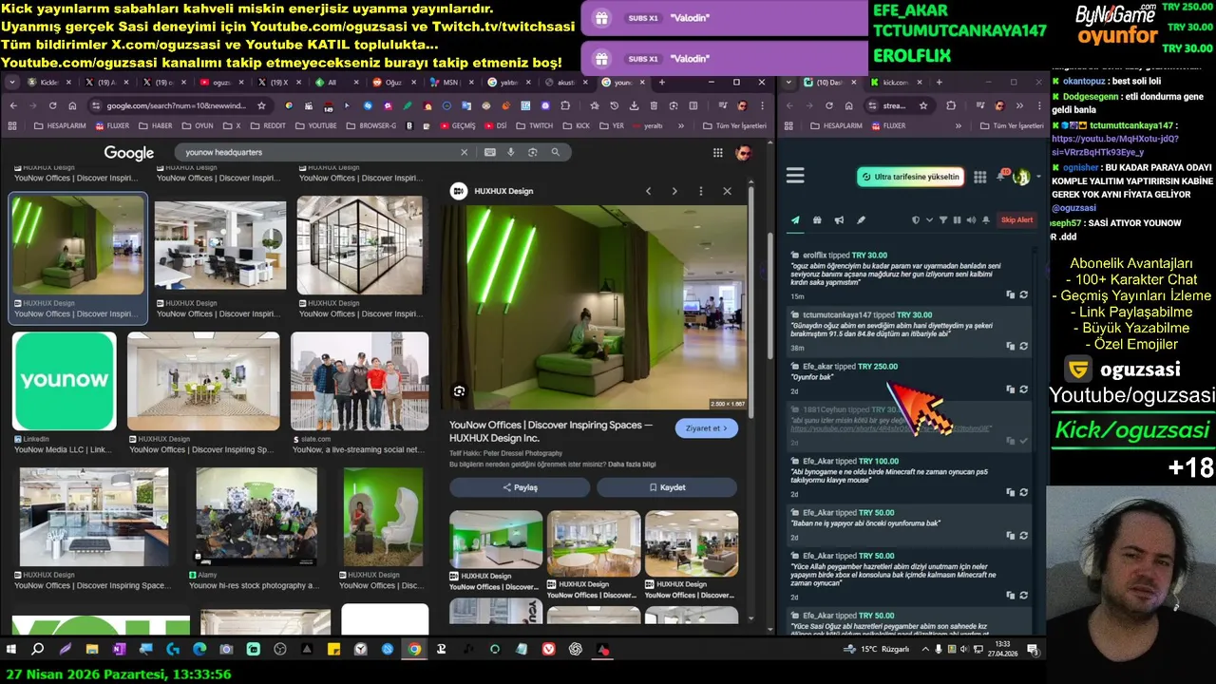Open new tab in left browser
The image size is (1216, 684).
[x=661, y=83]
